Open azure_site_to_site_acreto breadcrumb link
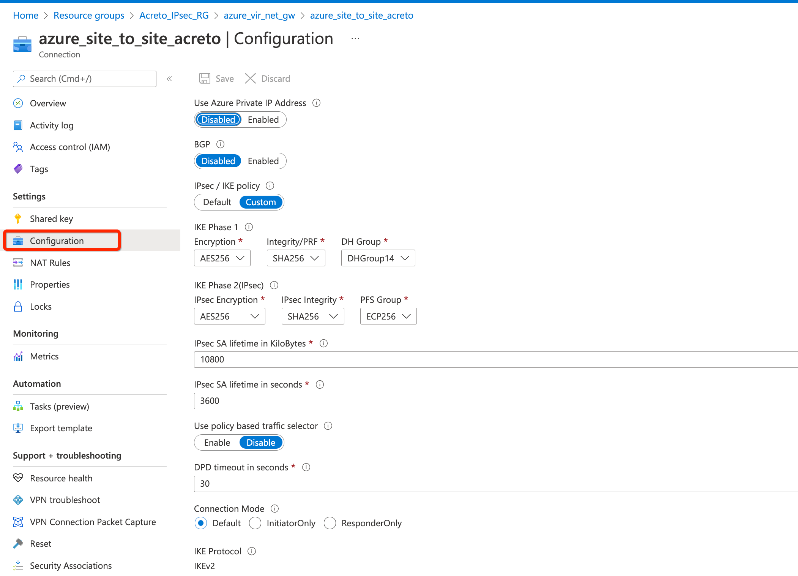This screenshot has height=576, width=798. (x=361, y=16)
